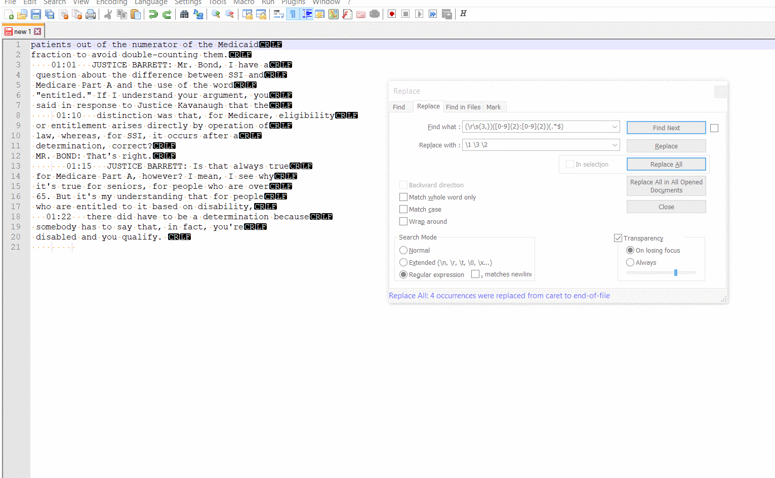Click the Replace All button
Image resolution: width=775 pixels, height=478 pixels.
pos(666,164)
